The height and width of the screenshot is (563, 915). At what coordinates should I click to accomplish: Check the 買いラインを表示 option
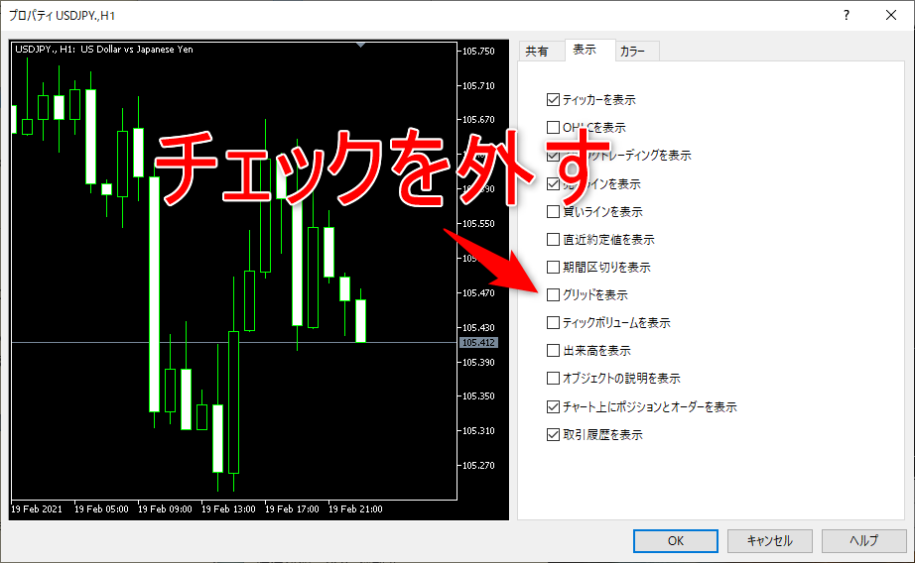(553, 211)
